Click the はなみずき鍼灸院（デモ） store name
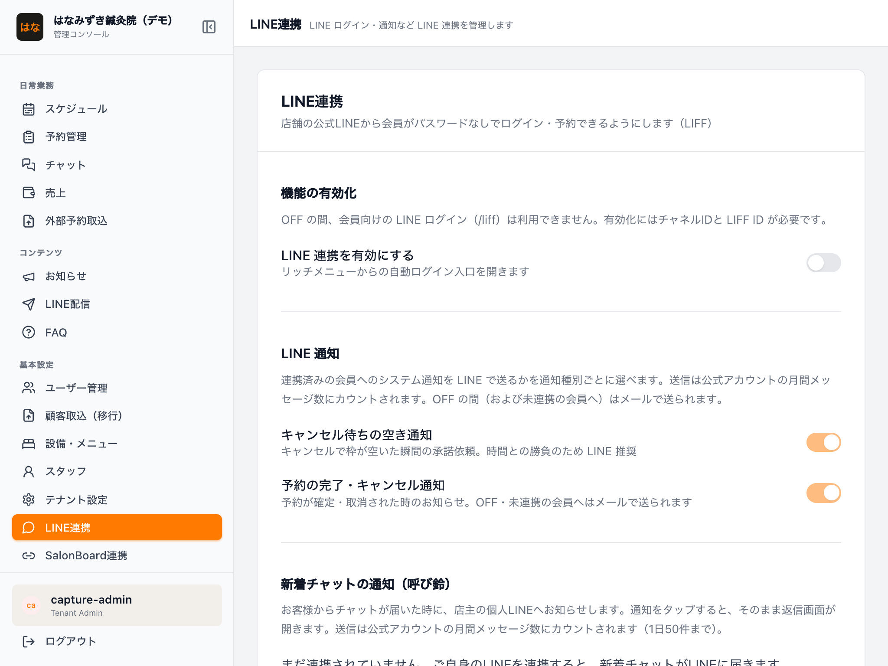This screenshot has width=888, height=666. coord(114,20)
